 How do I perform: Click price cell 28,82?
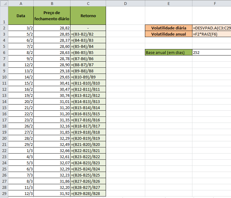pyautogui.click(x=52, y=28)
